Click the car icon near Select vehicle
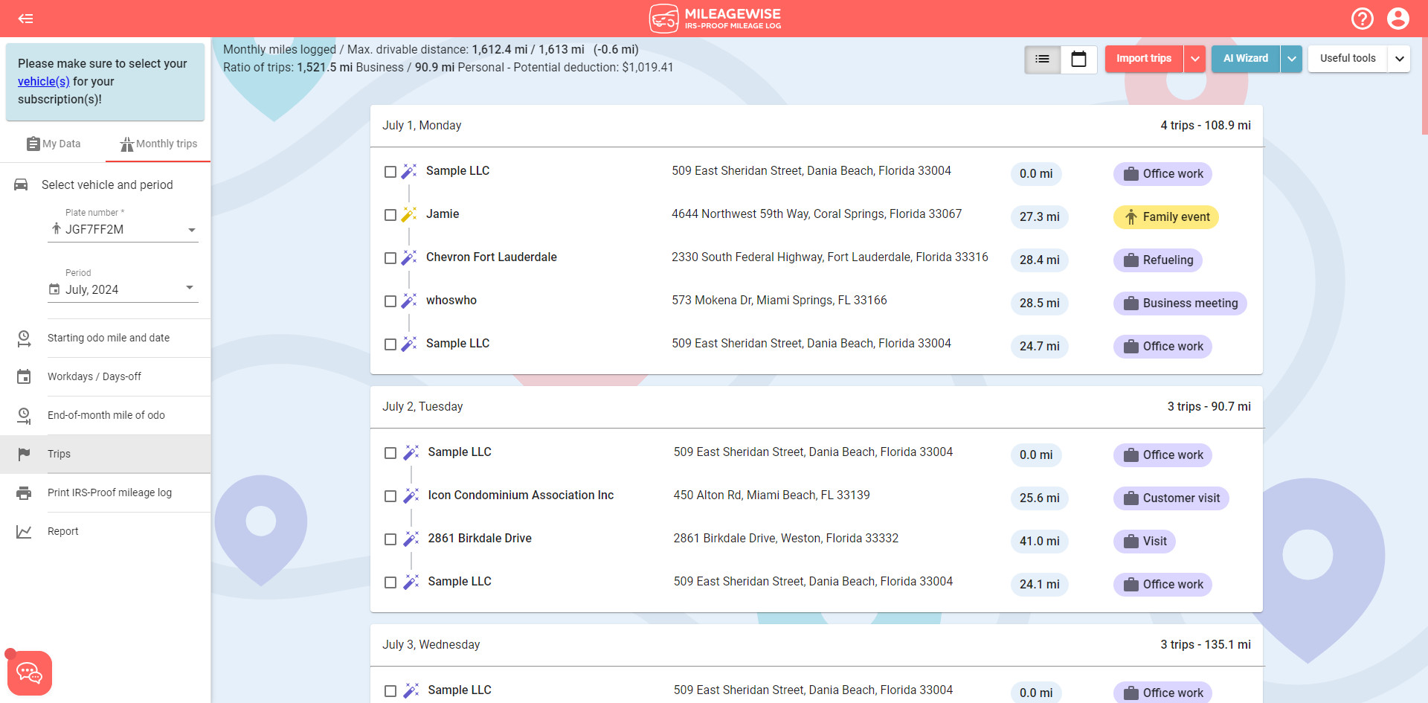This screenshot has height=703, width=1428. (22, 184)
